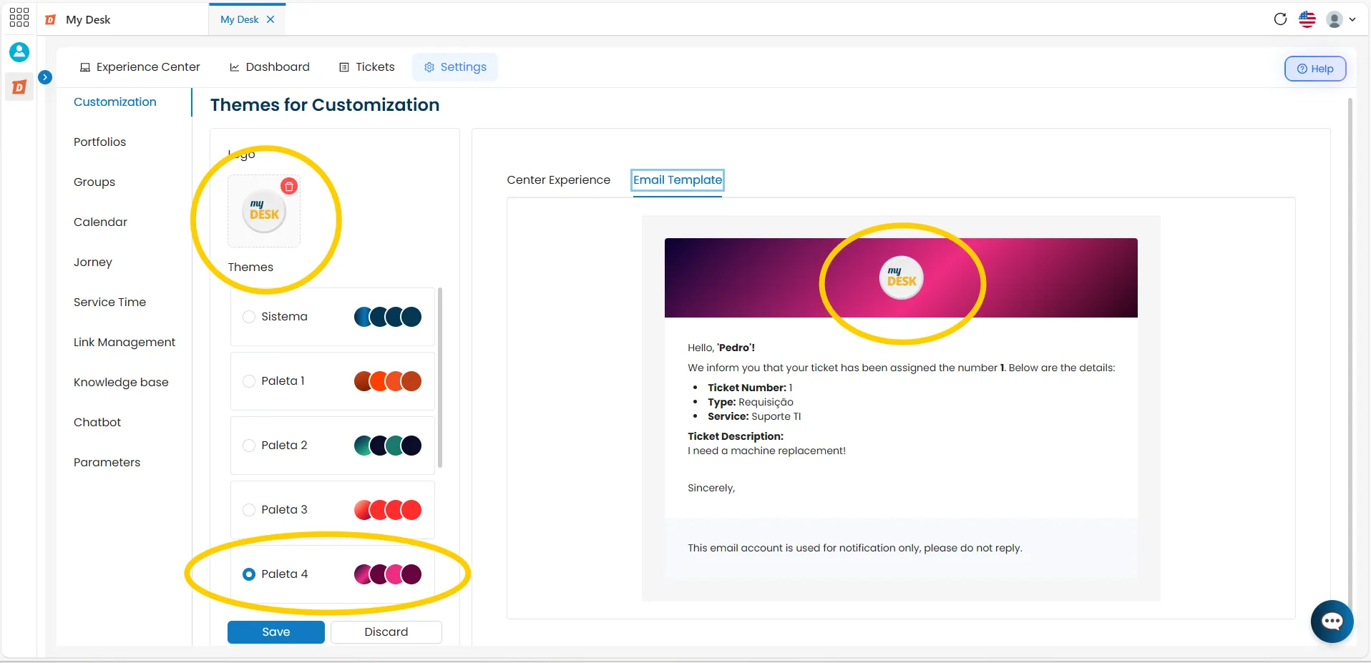Viewport: 1371px width, 663px height.
Task: Open Link Management settings
Action: click(124, 342)
